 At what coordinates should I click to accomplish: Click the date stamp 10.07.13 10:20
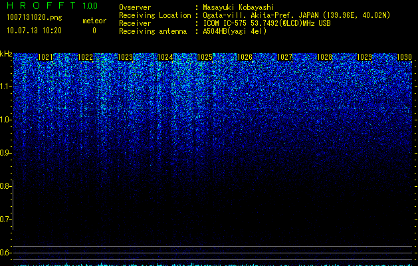(x=34, y=31)
